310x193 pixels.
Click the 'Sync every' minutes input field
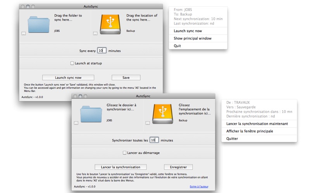[x=102, y=51]
